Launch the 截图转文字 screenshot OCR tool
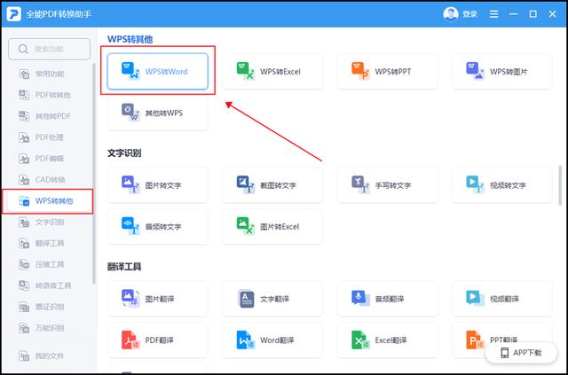568x375 pixels. point(272,185)
